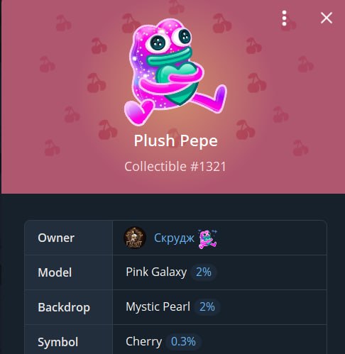Click the Mystic Pearl 2% rarity badge
This screenshot has width=345, height=354.
click(207, 307)
